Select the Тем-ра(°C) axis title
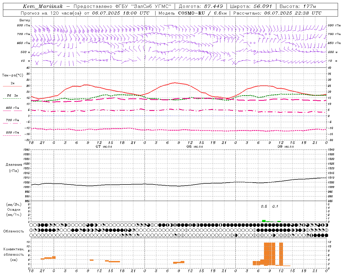This screenshot has height=273, width=342. [x=13, y=75]
